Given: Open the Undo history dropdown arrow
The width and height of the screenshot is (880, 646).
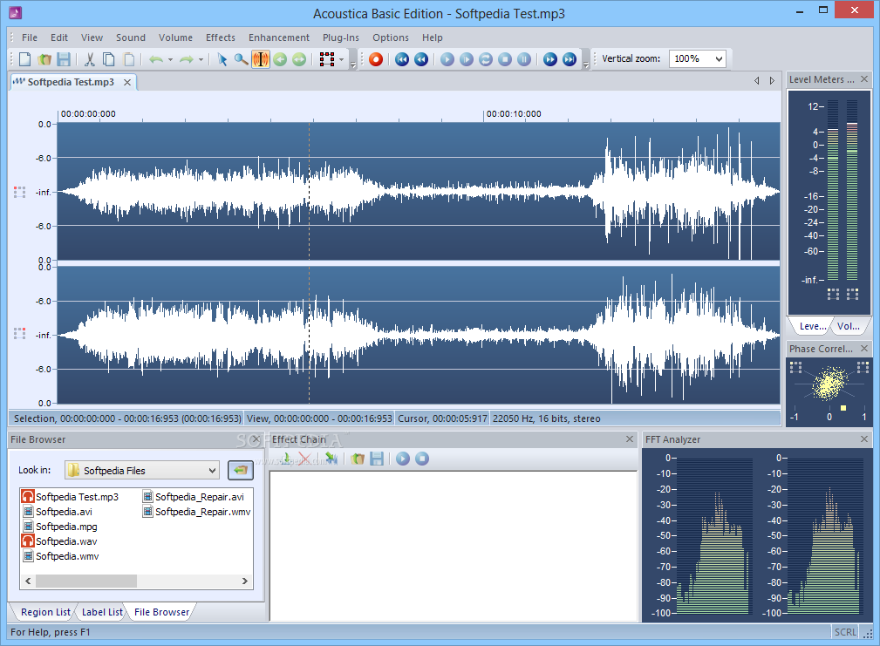Looking at the screenshot, I should tap(170, 59).
